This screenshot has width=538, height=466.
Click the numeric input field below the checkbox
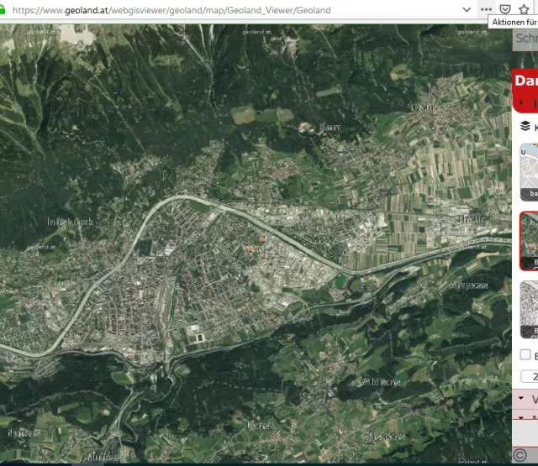coord(529,376)
